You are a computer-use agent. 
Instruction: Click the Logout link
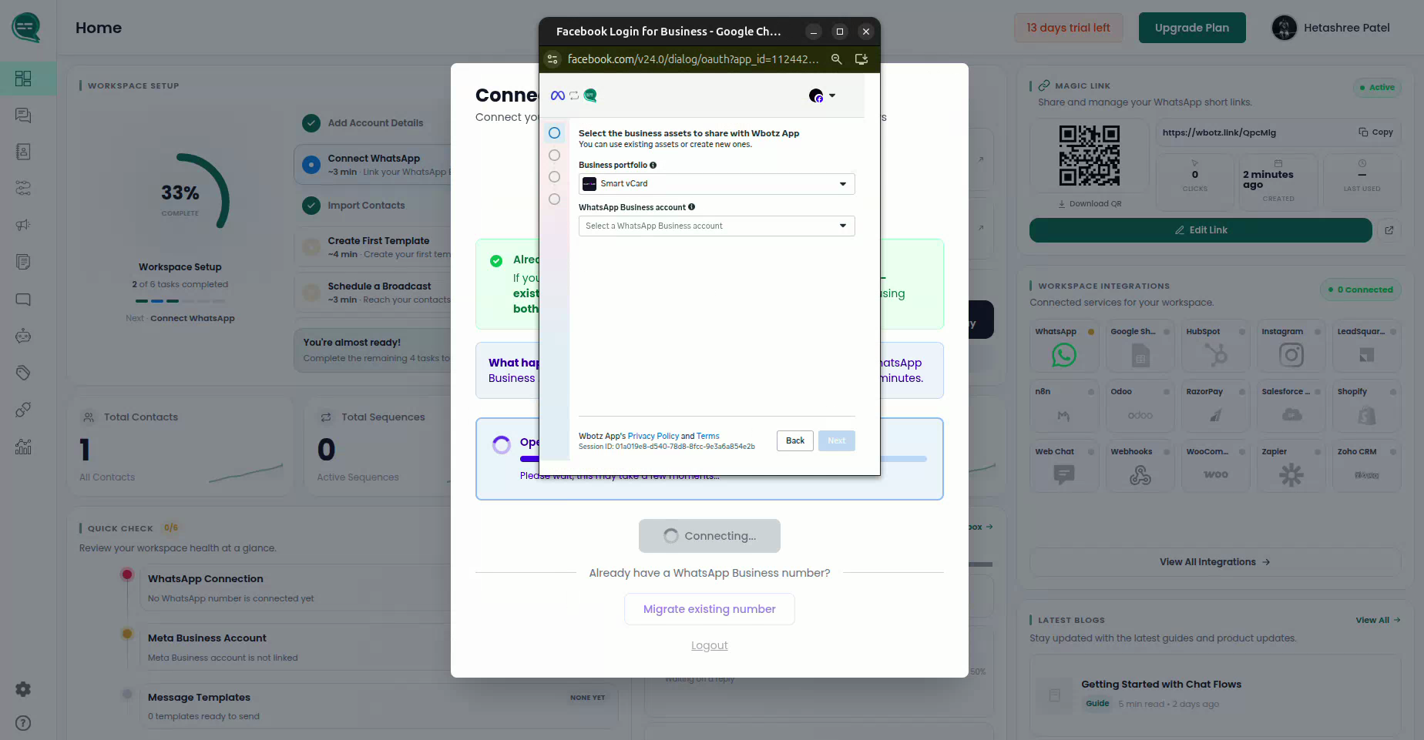click(x=710, y=646)
